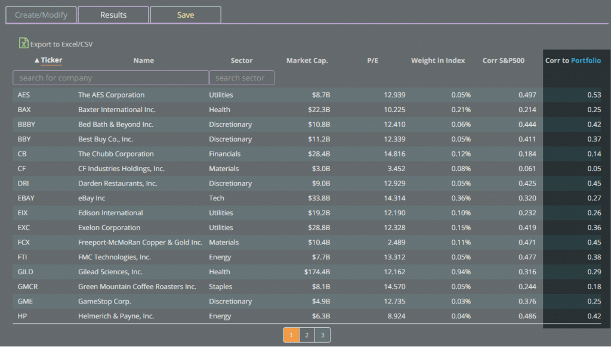Select The Chubb Corporation name
The height and width of the screenshot is (347, 611).
[116, 154]
